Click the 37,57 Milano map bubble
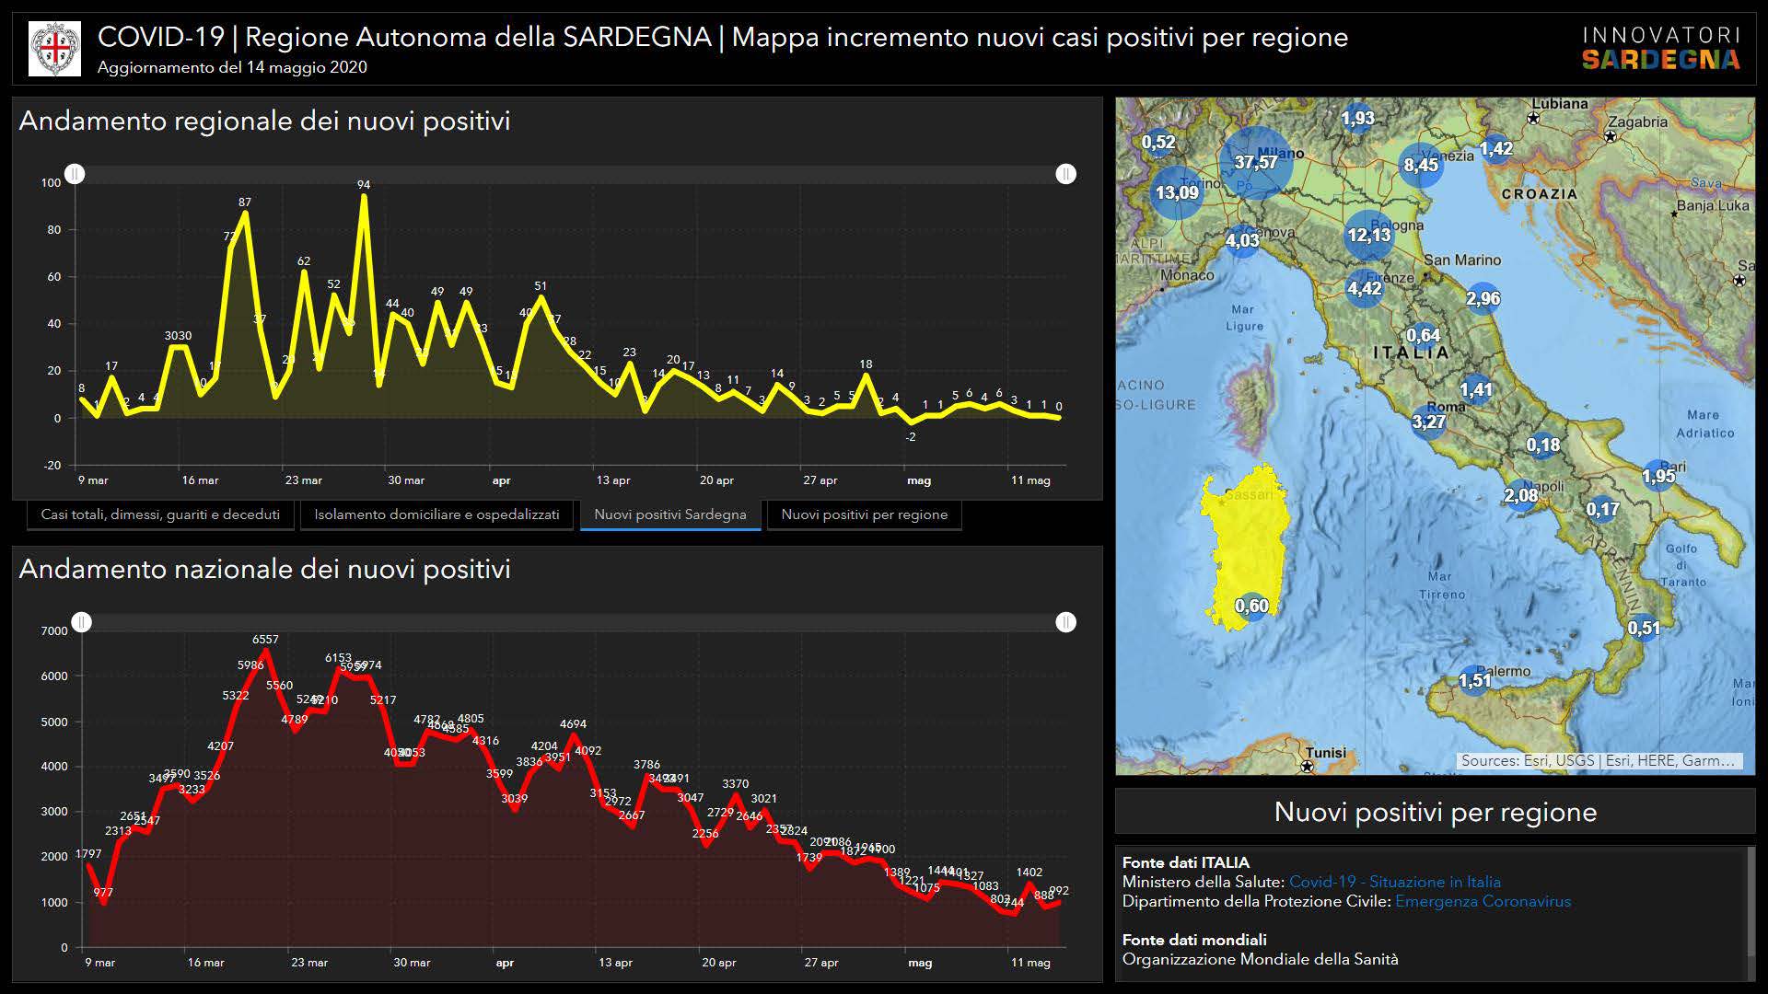Viewport: 1768px width, 994px height. (x=1256, y=163)
